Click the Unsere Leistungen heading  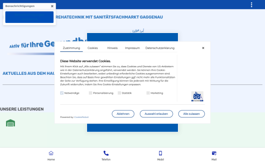pos(22,109)
